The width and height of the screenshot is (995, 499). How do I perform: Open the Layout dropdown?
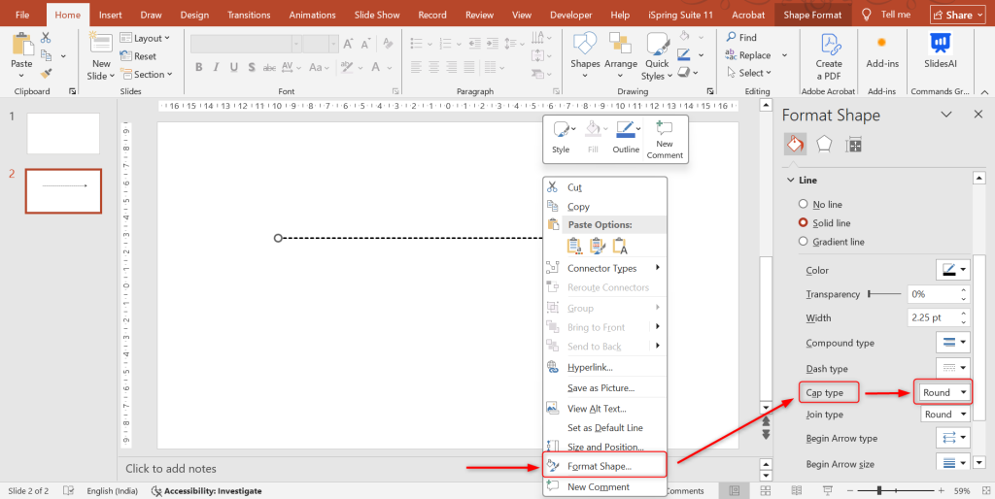[146, 38]
